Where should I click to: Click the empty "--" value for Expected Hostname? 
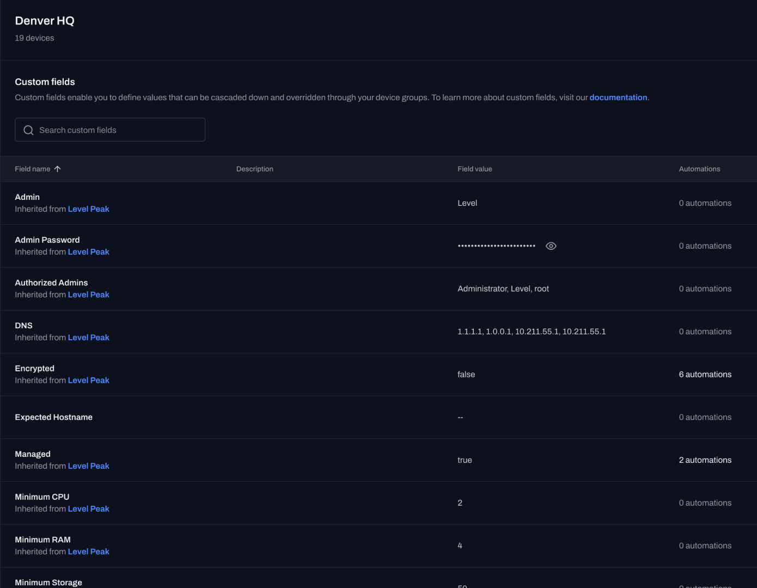[460, 417]
